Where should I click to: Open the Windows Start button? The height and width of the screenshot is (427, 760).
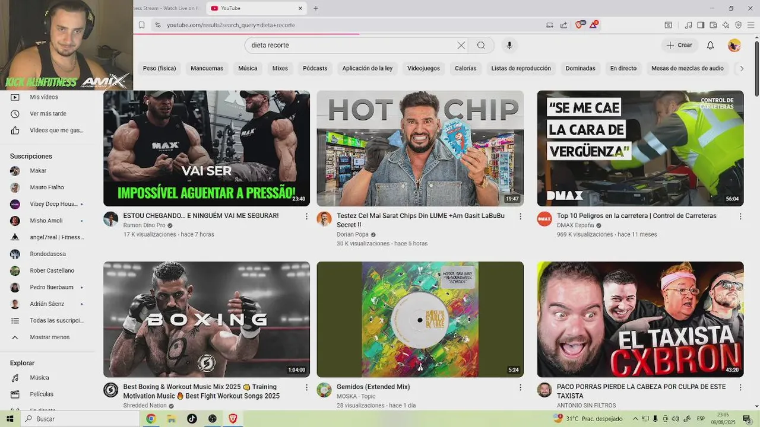10,419
